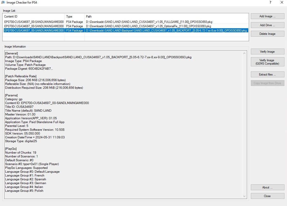The width and height of the screenshot is (287, 206).
Task: Click the Creation Date/Time line
Action: click(35, 137)
